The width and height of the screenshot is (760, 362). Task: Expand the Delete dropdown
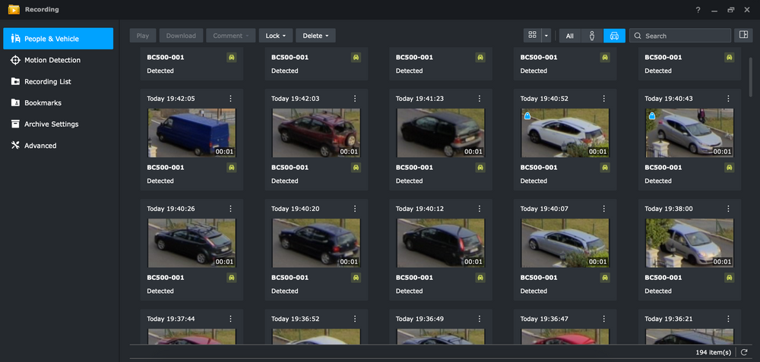pyautogui.click(x=315, y=36)
